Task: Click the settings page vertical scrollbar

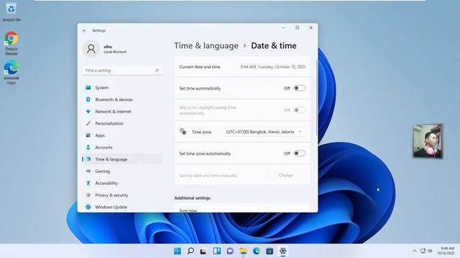Action: tap(316, 97)
